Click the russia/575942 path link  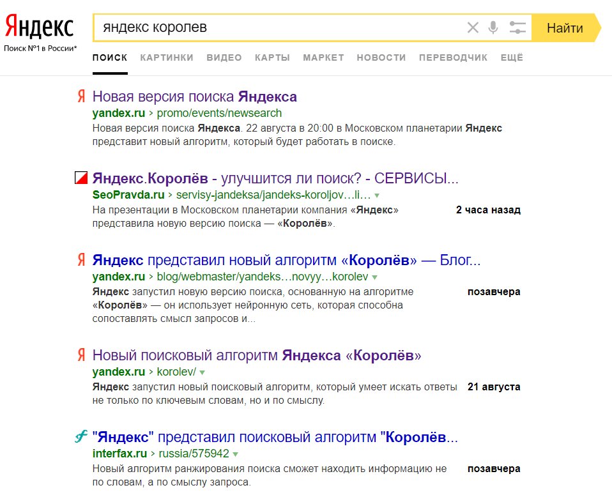coord(194,454)
